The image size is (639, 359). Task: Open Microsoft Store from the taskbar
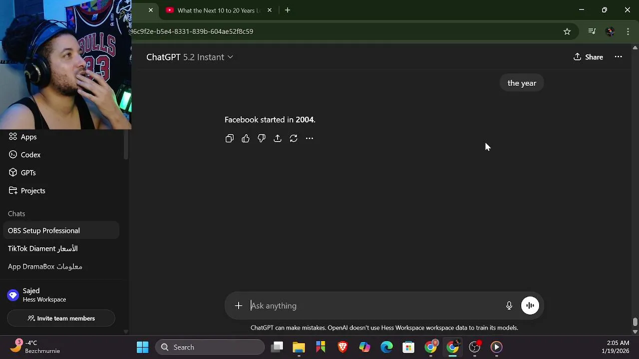(409, 347)
